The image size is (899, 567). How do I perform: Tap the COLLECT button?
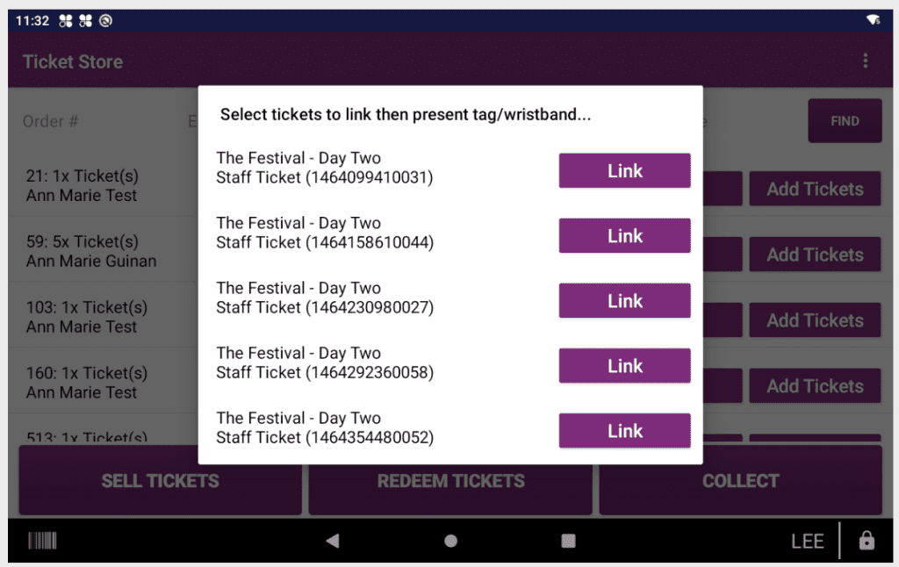pyautogui.click(x=740, y=481)
